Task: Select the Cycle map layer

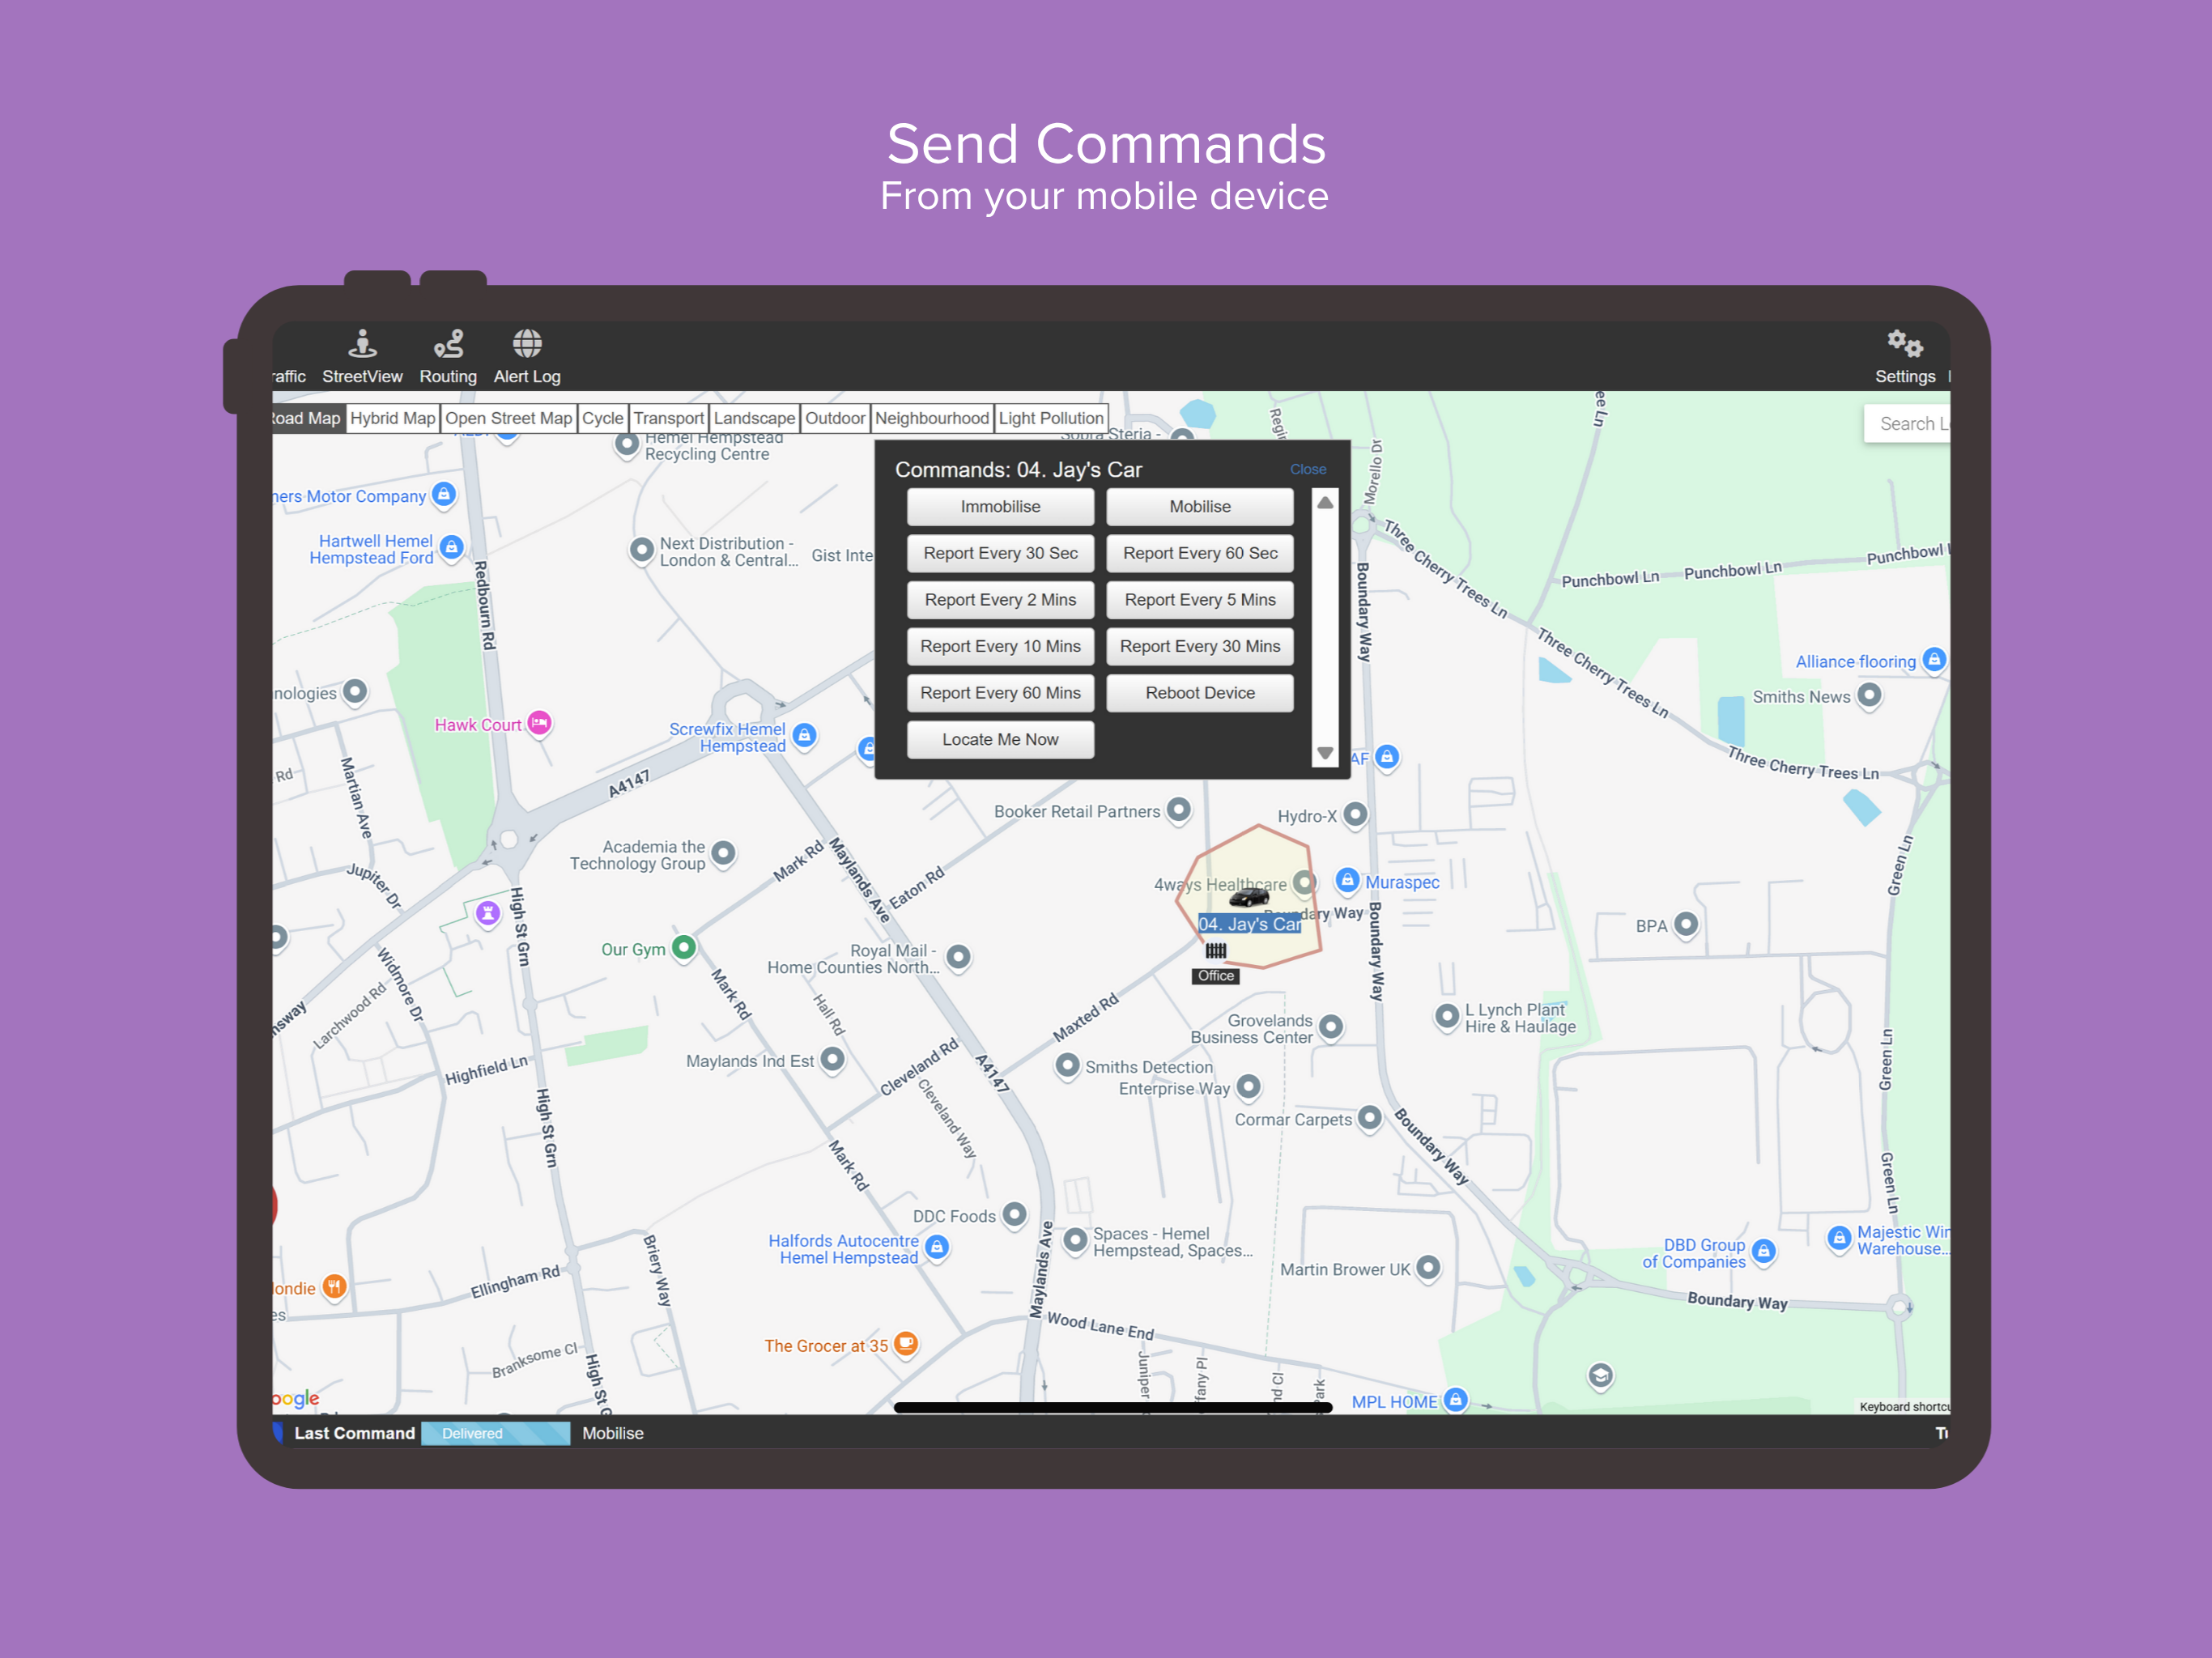Action: click(603, 418)
